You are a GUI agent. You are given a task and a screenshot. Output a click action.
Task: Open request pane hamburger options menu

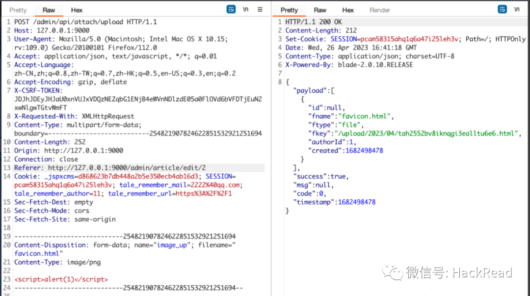260,9
